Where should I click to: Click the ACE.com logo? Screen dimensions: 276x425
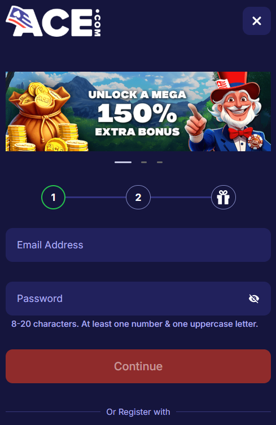53,21
